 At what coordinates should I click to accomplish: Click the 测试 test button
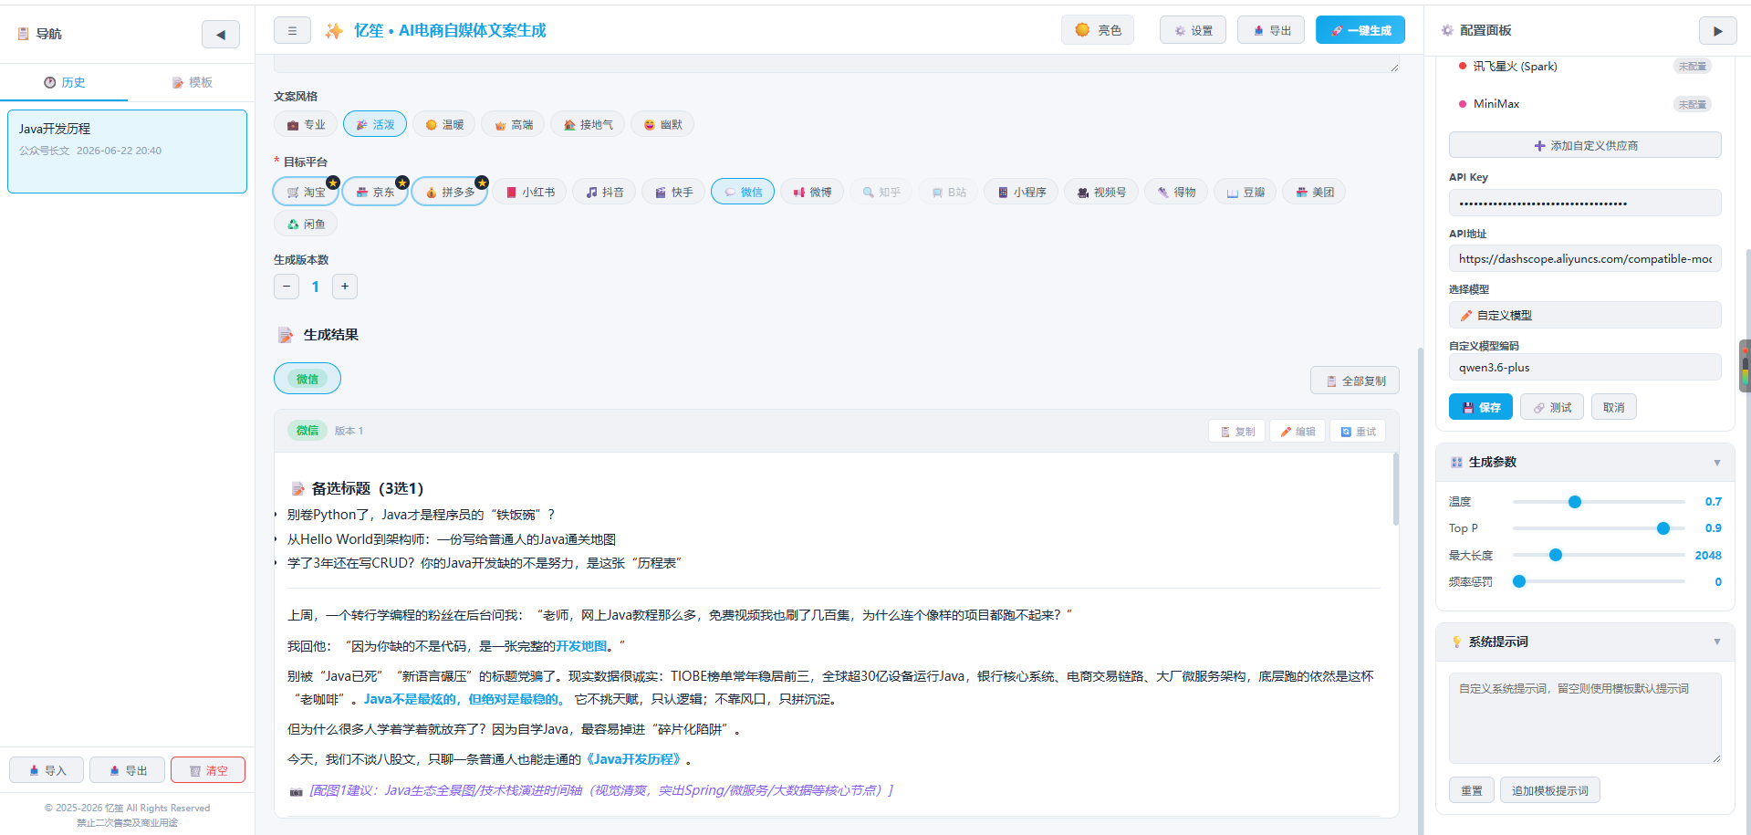tap(1552, 407)
